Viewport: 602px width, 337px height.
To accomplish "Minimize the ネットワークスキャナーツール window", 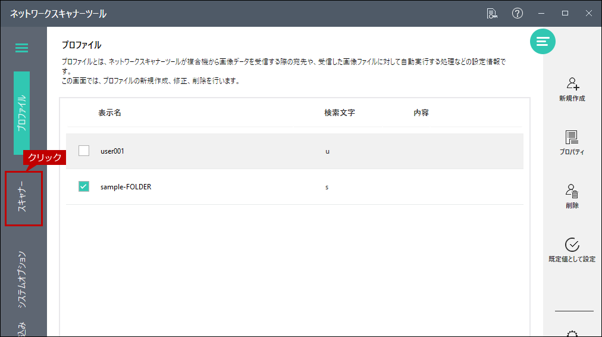I will click(x=541, y=14).
